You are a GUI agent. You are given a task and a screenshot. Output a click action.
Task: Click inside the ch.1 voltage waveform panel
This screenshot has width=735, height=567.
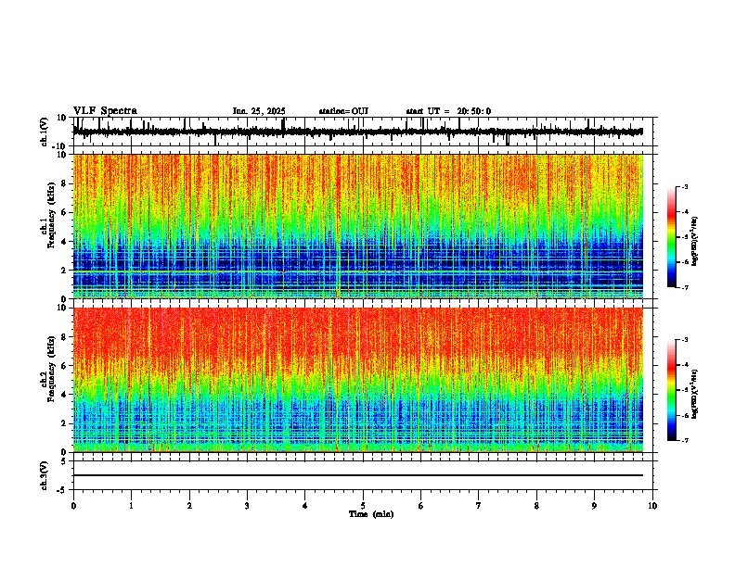tap(363, 132)
